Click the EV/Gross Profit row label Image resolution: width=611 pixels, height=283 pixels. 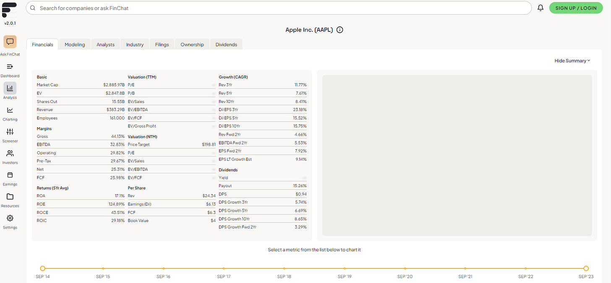click(142, 126)
